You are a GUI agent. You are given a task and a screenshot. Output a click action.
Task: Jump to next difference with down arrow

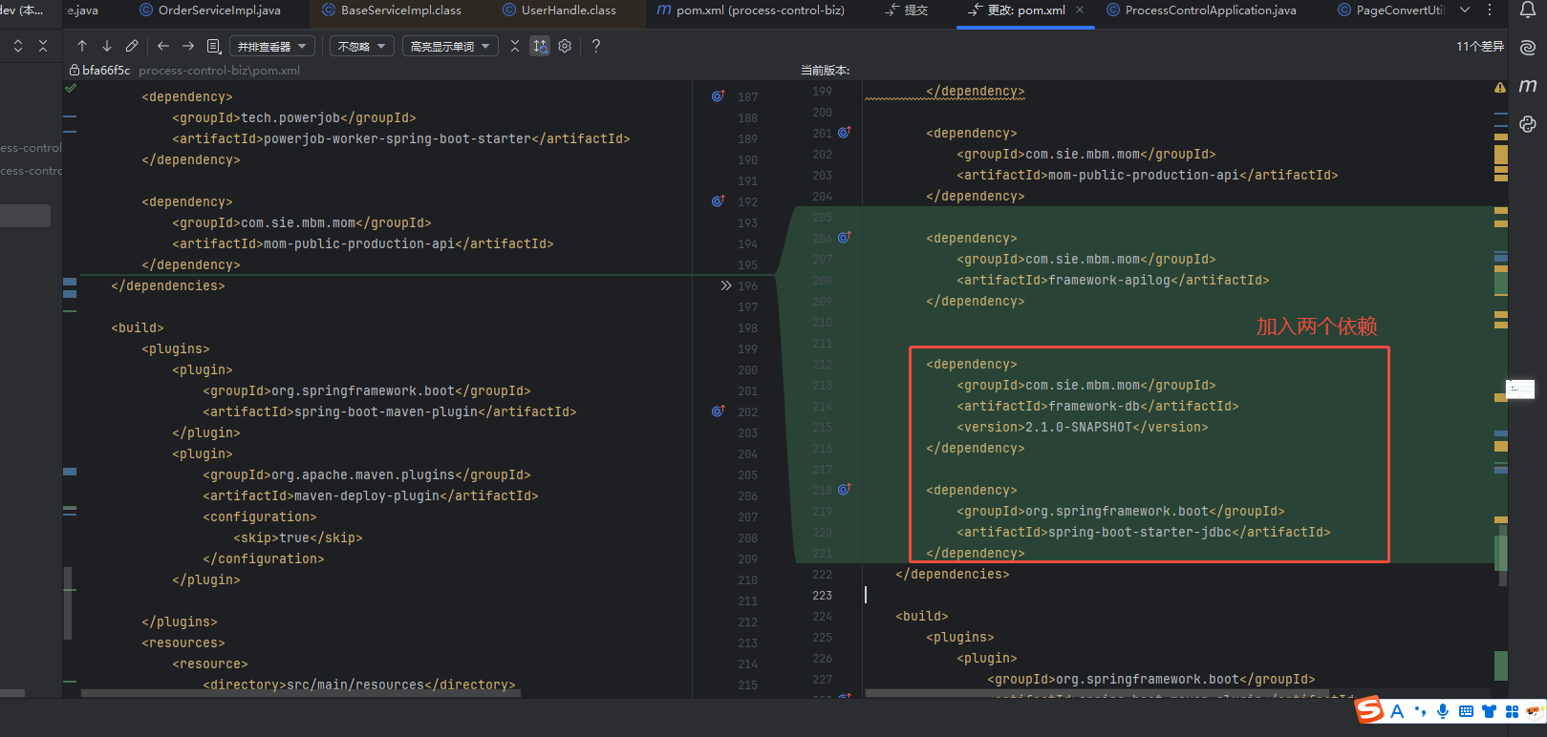coord(107,46)
